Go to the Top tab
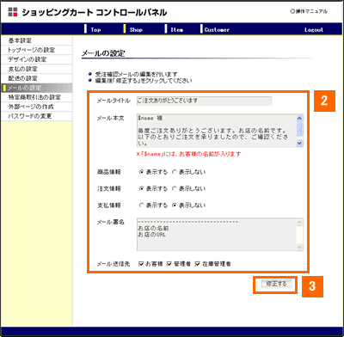Image resolution: width=344 pixels, height=337 pixels. click(x=95, y=30)
